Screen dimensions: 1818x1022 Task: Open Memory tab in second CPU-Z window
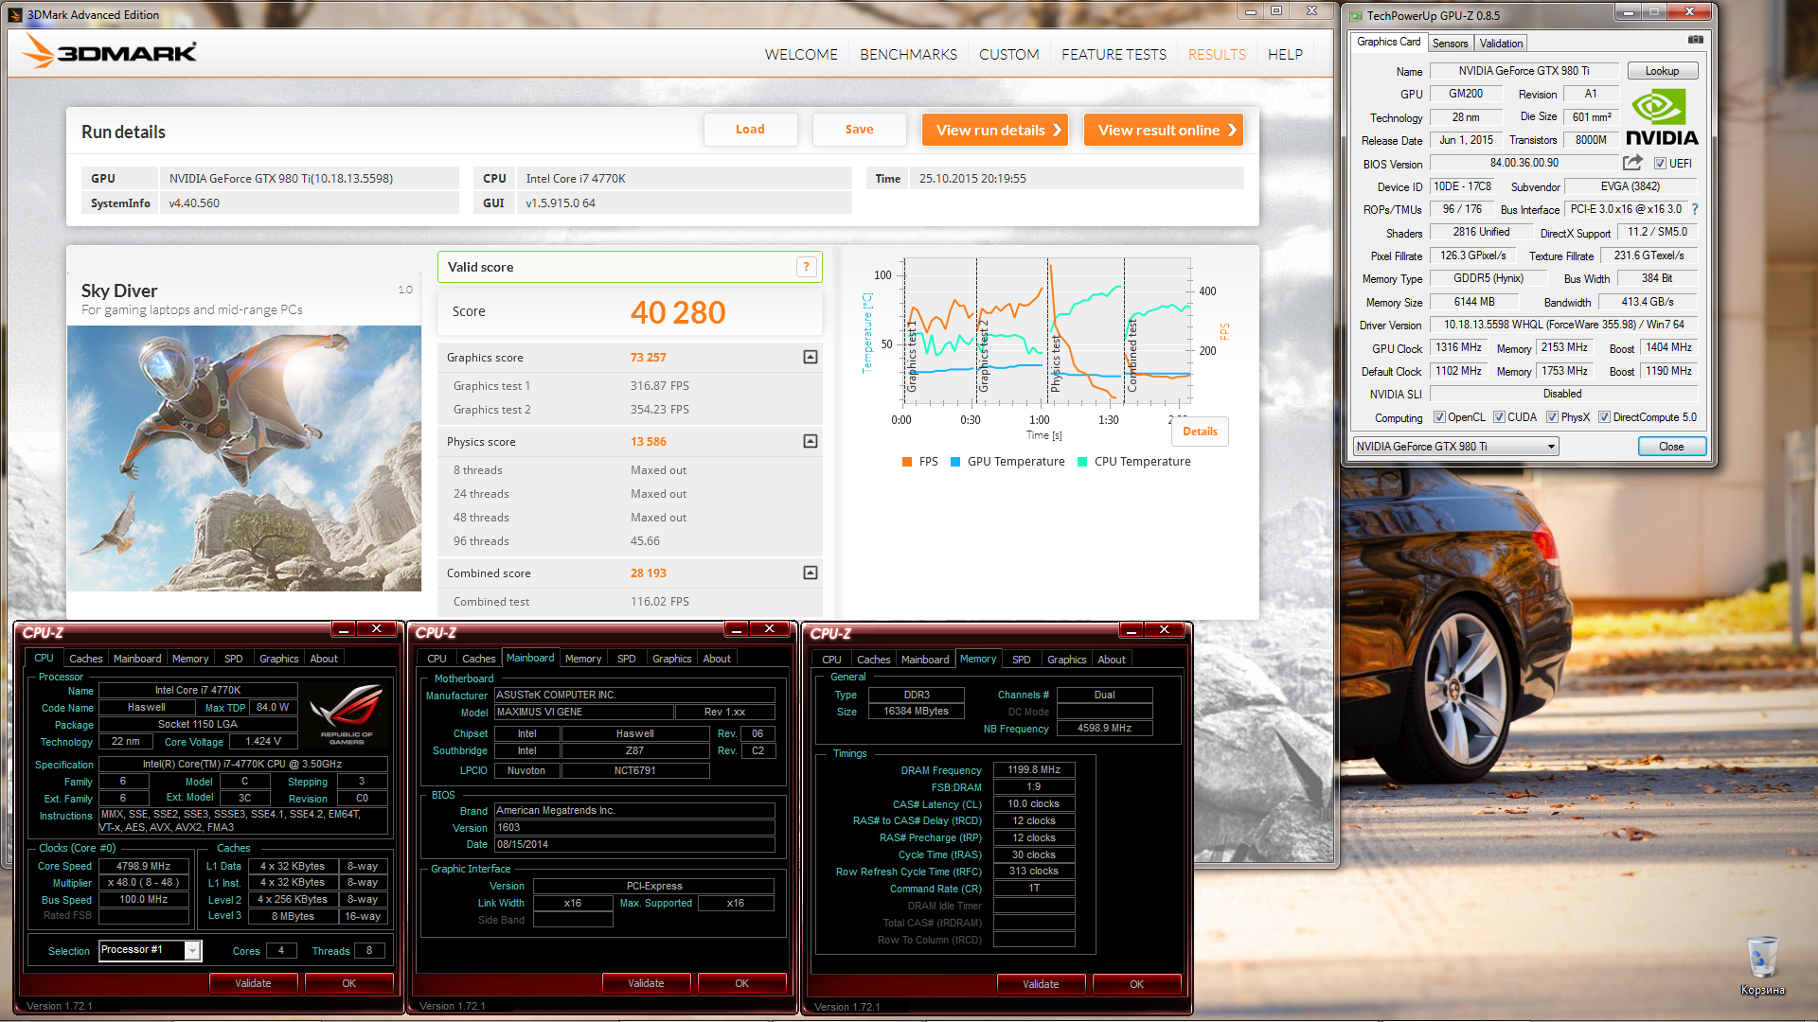582,659
